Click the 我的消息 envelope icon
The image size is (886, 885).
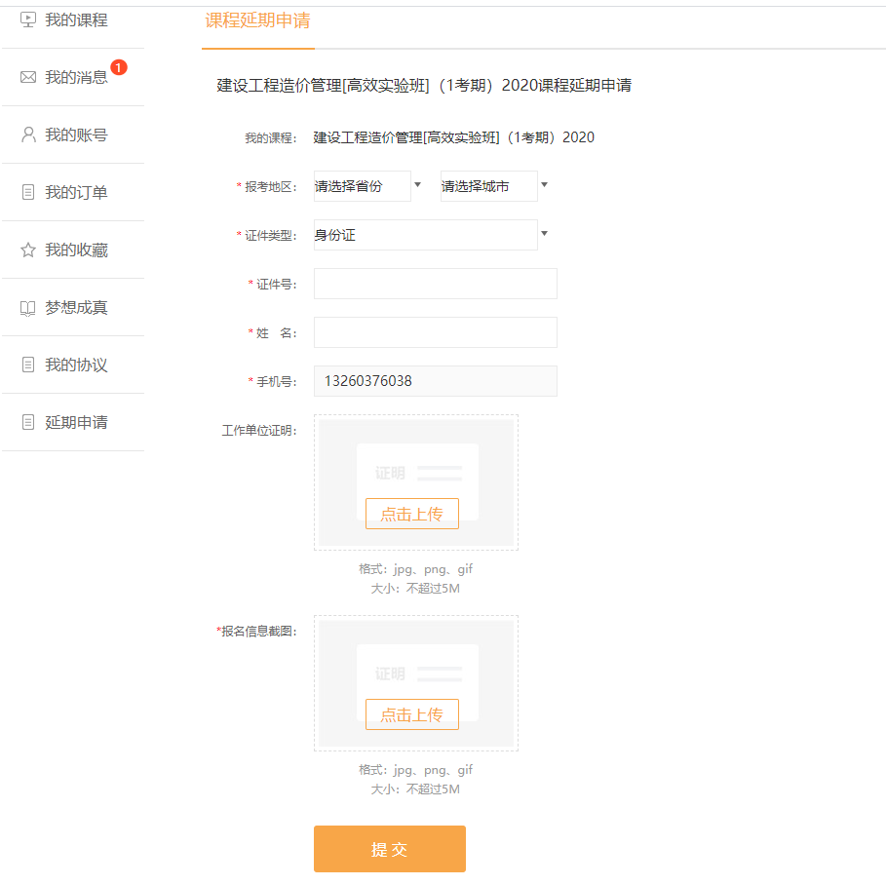tap(27, 75)
